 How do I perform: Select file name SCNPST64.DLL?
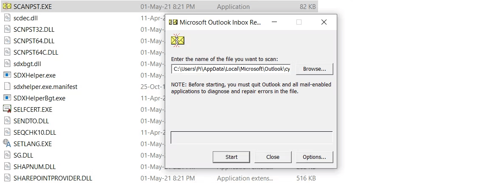pos(34,41)
